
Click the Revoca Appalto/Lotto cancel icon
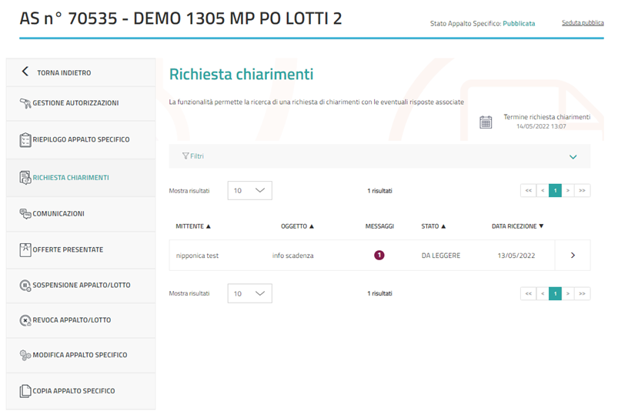[25, 320]
